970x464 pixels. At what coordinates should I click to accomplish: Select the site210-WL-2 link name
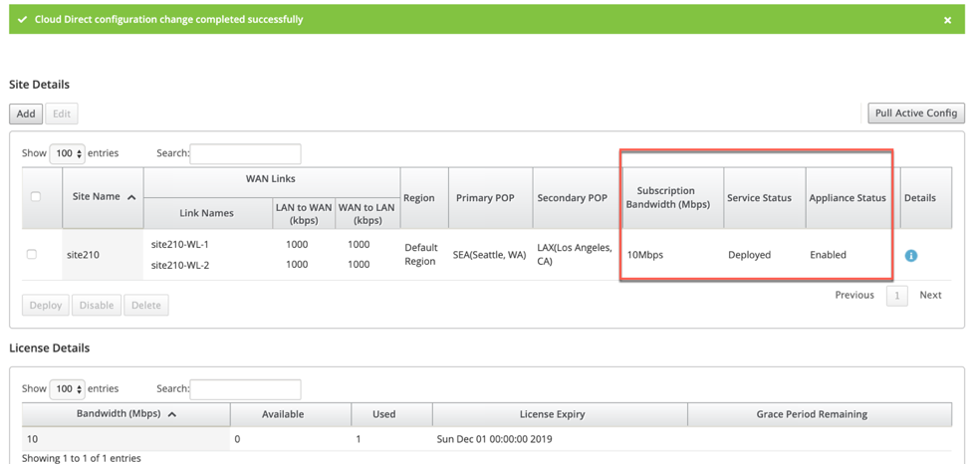pyautogui.click(x=181, y=264)
